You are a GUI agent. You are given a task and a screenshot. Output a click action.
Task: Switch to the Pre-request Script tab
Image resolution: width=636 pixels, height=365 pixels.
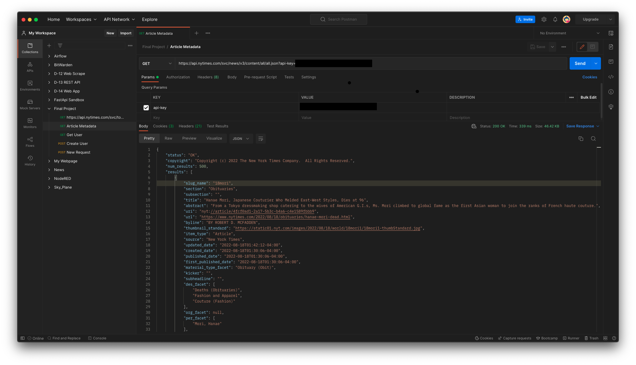click(x=260, y=77)
